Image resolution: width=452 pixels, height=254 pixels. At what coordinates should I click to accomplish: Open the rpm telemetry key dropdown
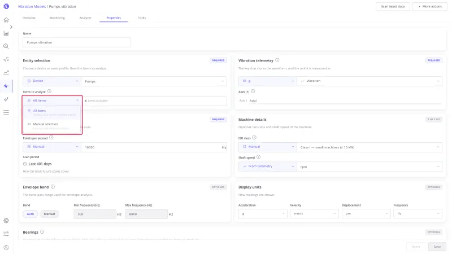pyautogui.click(x=370, y=167)
